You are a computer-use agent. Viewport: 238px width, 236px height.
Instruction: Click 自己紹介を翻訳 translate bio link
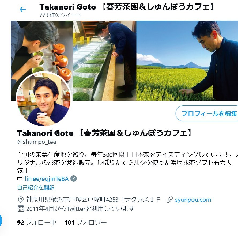tap(36, 188)
